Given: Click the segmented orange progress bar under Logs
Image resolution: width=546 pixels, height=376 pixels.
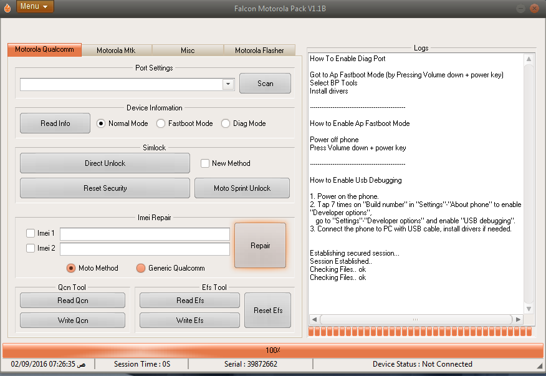Looking at the screenshot, I should coord(421,331).
